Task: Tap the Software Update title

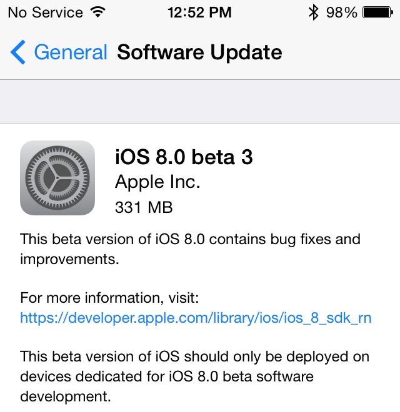Action: [x=199, y=52]
